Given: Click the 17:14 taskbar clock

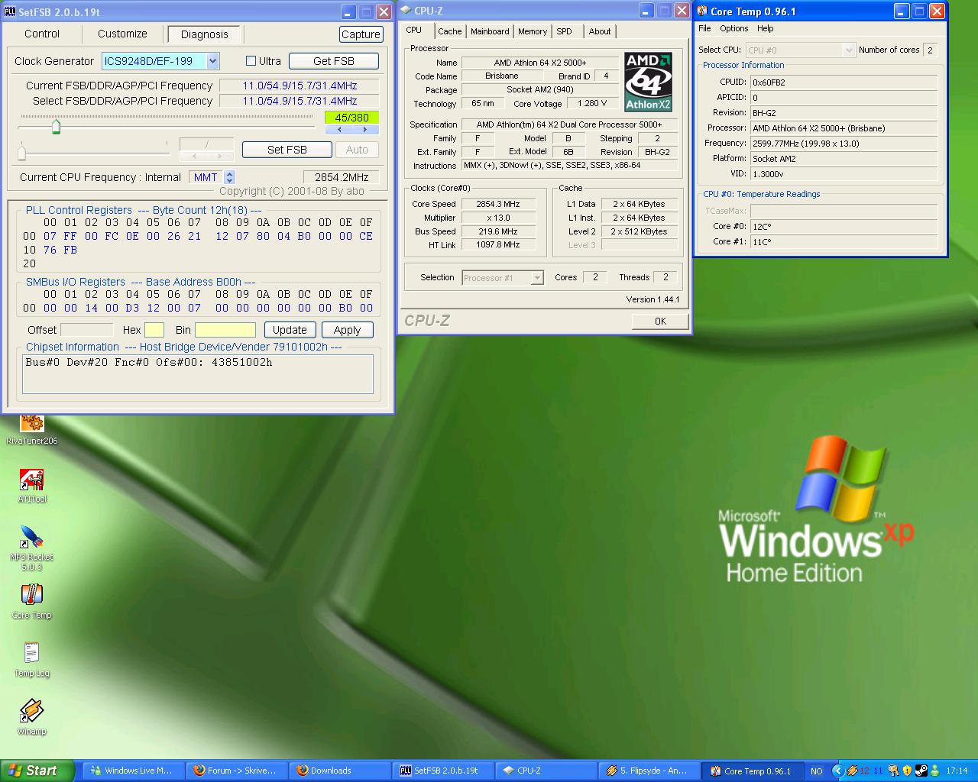Looking at the screenshot, I should [957, 771].
